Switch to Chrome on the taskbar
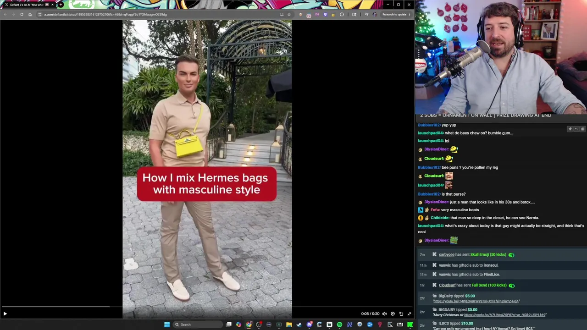Screen dimensions: 587x330 tap(249, 324)
